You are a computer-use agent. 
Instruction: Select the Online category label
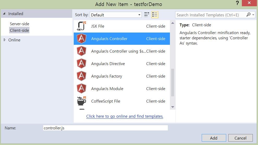click(x=14, y=40)
